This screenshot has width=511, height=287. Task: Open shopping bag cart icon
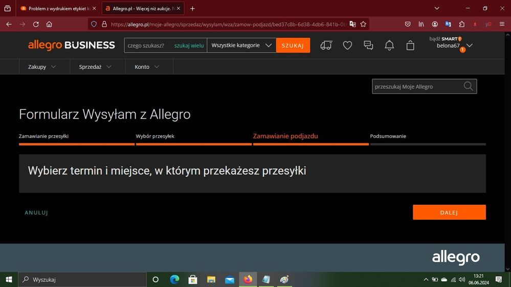click(x=410, y=45)
